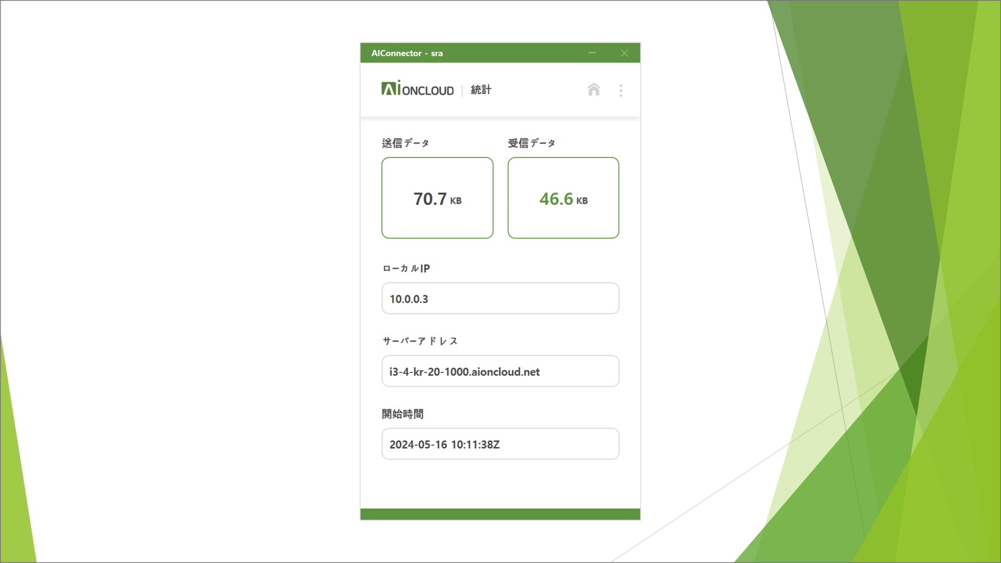Click the home icon in the header
The image size is (1001, 563).
[593, 90]
